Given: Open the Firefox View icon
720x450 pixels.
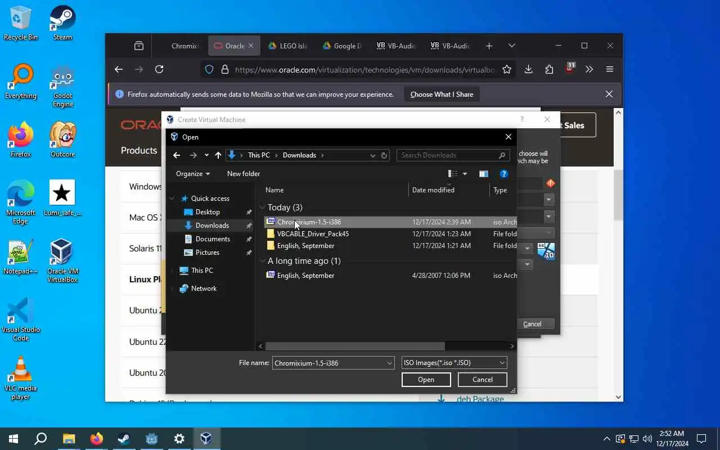Looking at the screenshot, I should [139, 46].
